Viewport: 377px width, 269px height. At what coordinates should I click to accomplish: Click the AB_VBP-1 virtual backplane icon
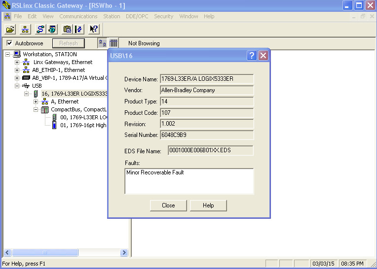coord(26,78)
